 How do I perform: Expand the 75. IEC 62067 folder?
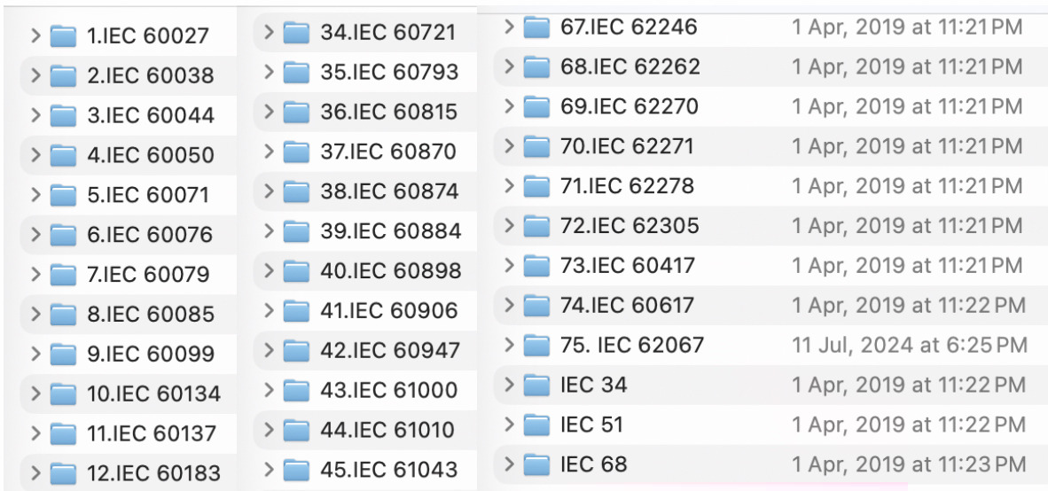509,345
